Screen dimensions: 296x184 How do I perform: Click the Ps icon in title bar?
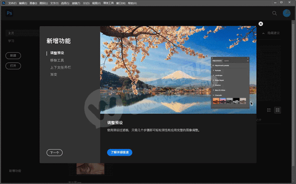coord(4,3)
